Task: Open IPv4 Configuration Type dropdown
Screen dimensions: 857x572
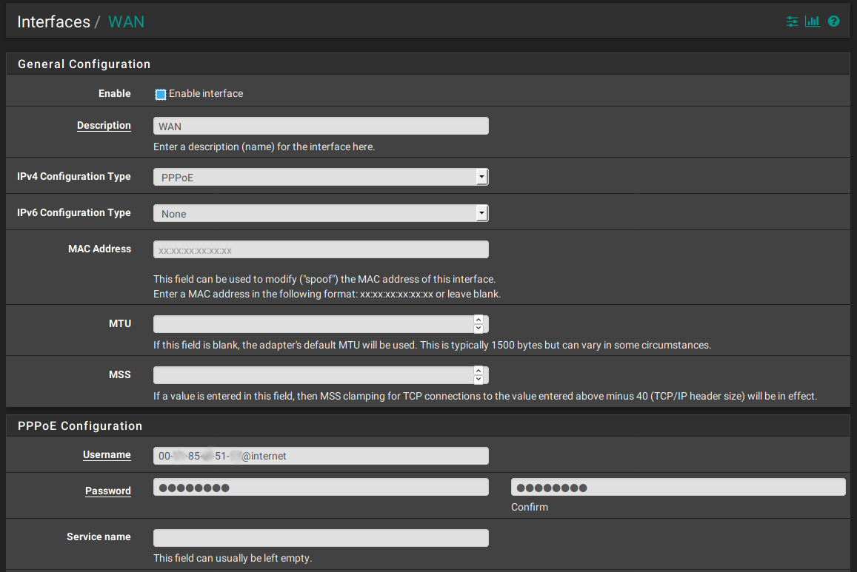Action: (x=321, y=177)
